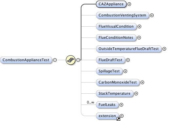Select the CarbonMonoxideTest element box
The height and width of the screenshot is (121, 172).
coord(118,82)
